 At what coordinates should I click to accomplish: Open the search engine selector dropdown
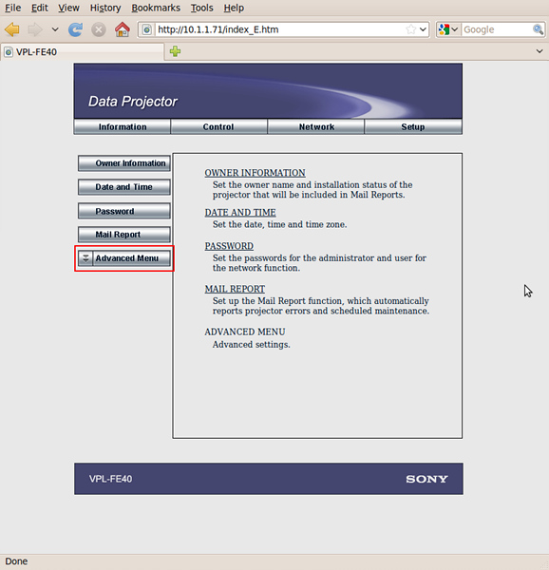(x=448, y=29)
